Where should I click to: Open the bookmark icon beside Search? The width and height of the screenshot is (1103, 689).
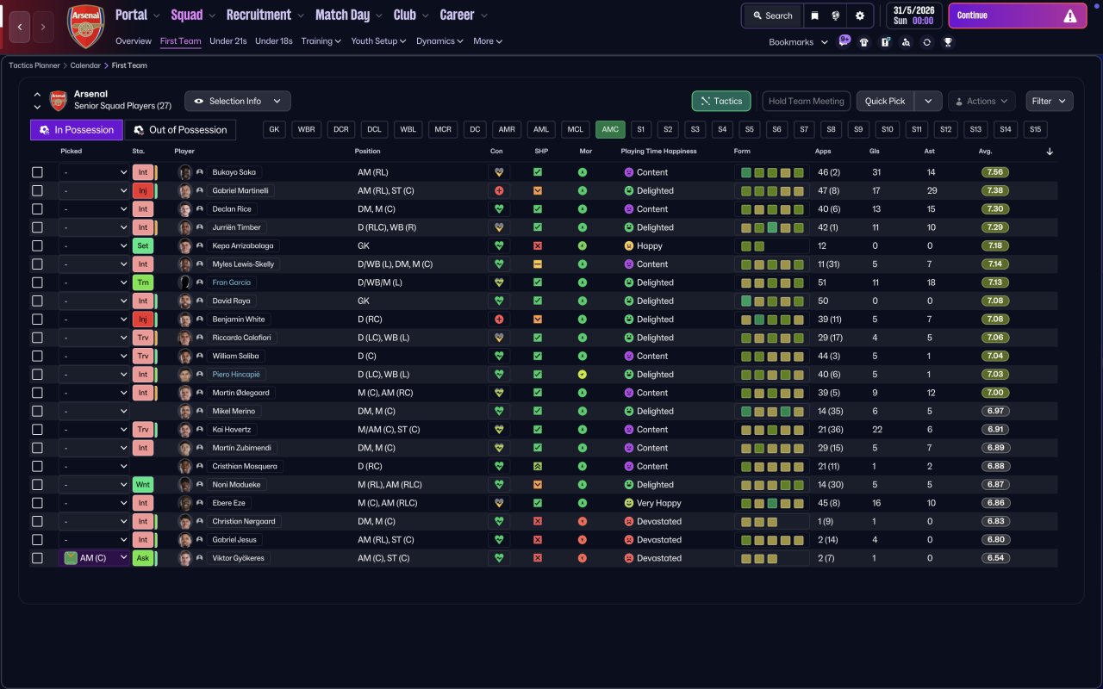[x=814, y=16]
